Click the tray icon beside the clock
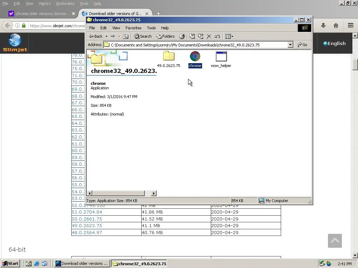The width and height of the screenshot is (358, 268). point(329,264)
